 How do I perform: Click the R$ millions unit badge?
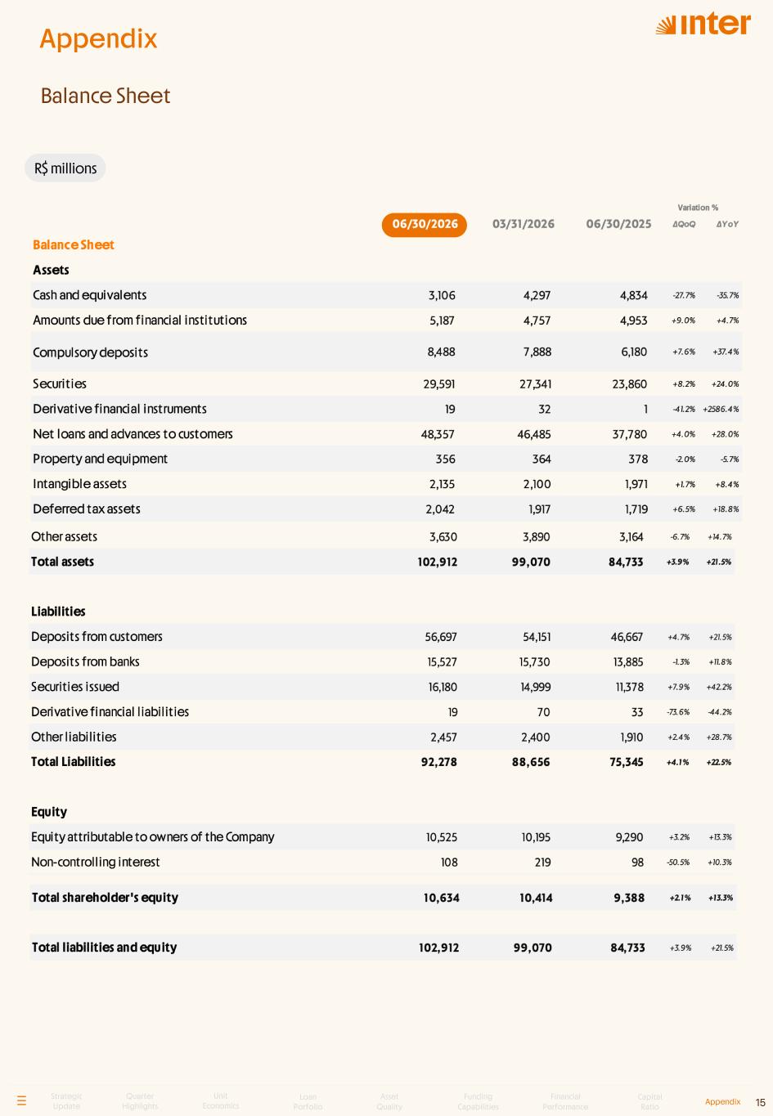point(65,168)
